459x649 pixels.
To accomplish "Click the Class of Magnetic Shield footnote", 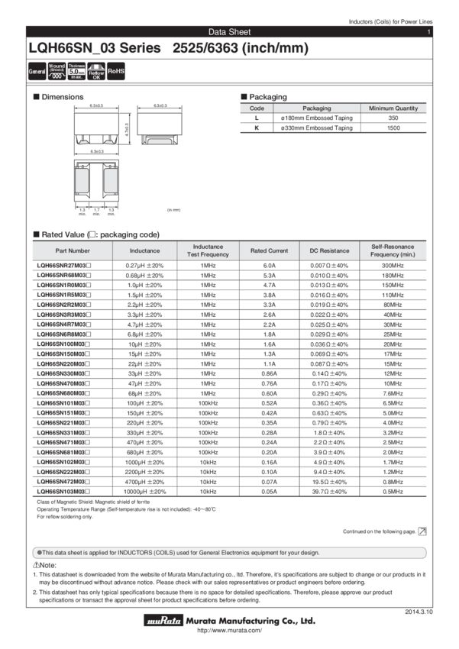I will (93, 502).
